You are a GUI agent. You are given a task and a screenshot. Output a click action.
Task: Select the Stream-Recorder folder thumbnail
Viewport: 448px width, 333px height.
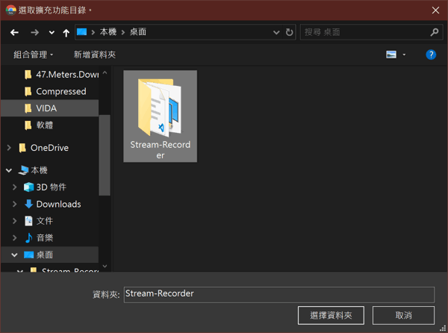160,116
